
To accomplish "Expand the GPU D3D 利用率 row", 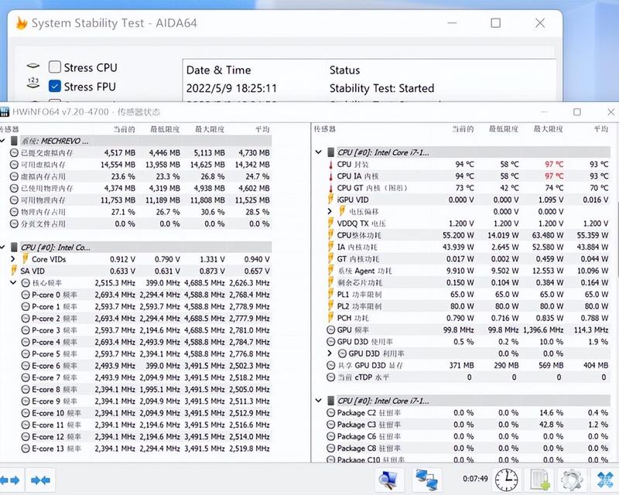I will [330, 353].
